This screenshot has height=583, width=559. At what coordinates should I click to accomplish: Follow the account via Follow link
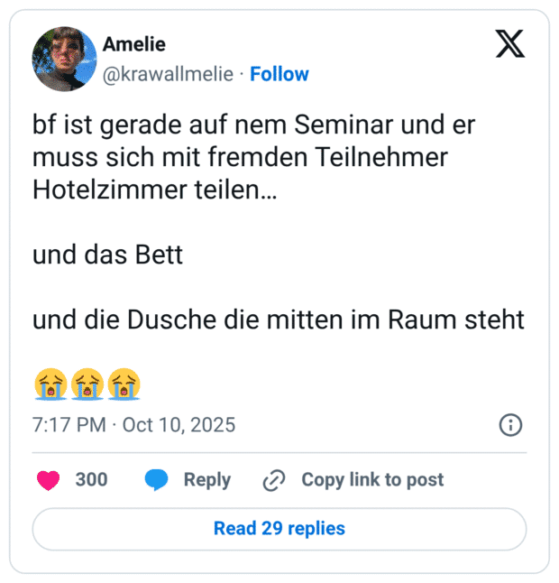(x=279, y=74)
